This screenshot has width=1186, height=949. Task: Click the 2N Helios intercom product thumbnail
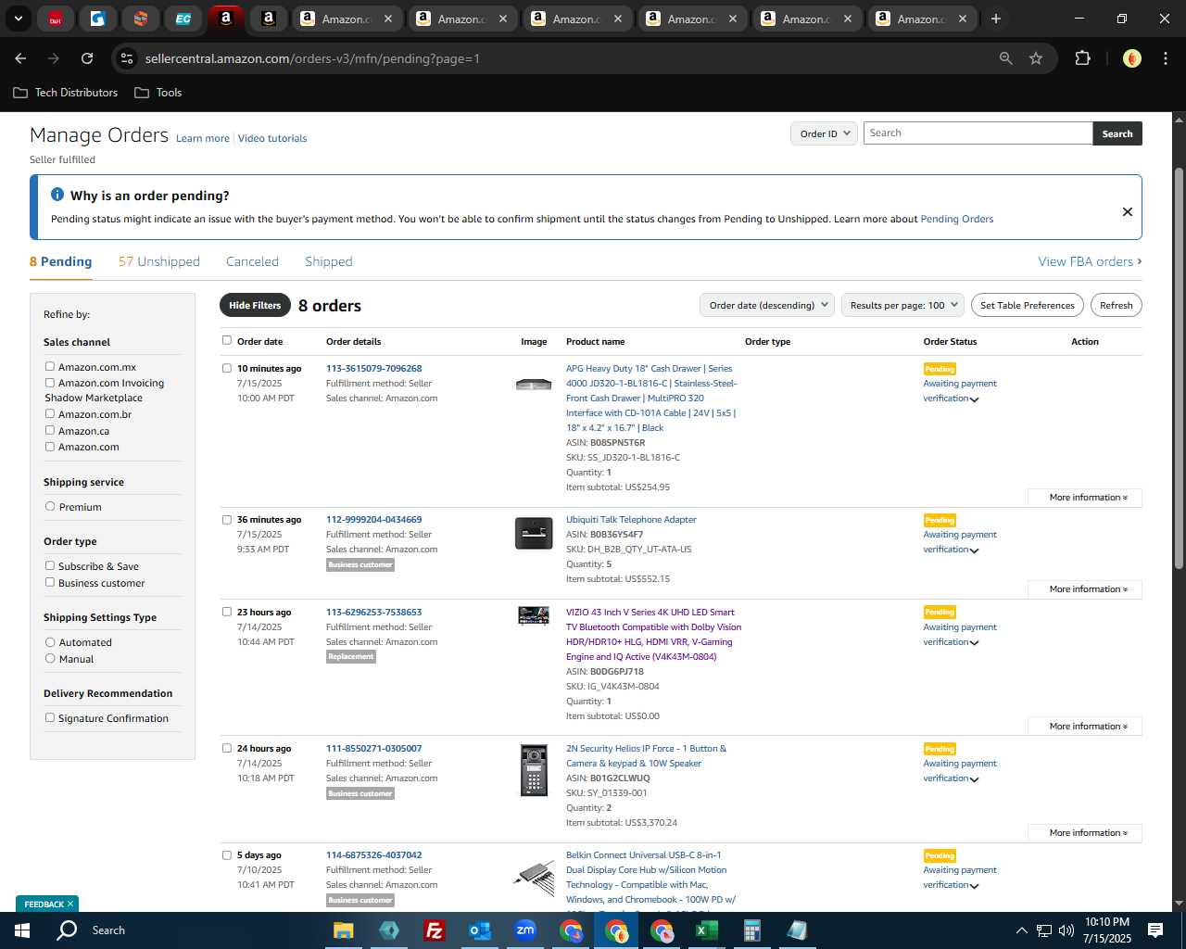point(534,770)
